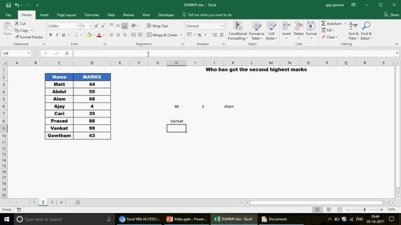Click the Fill Color bucket icon

(89, 35)
